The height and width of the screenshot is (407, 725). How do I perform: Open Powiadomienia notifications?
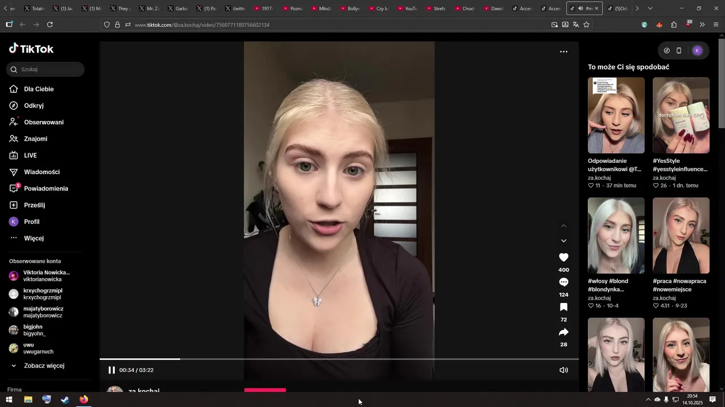coord(46,188)
